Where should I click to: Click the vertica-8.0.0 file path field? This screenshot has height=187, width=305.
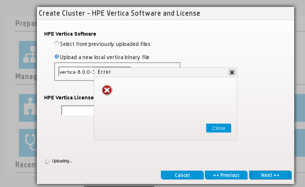point(76,72)
